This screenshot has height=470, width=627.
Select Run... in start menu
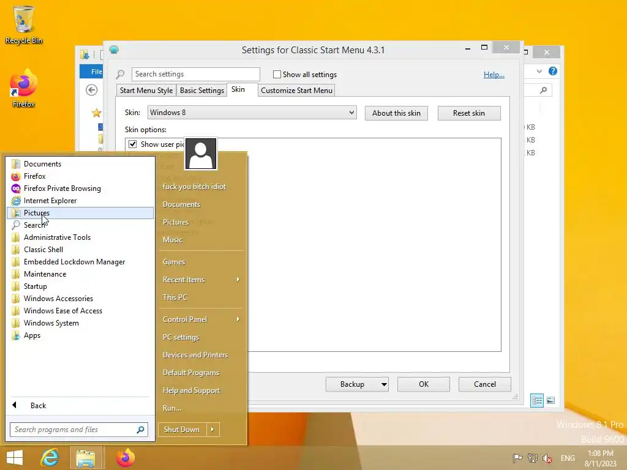pyautogui.click(x=201, y=408)
